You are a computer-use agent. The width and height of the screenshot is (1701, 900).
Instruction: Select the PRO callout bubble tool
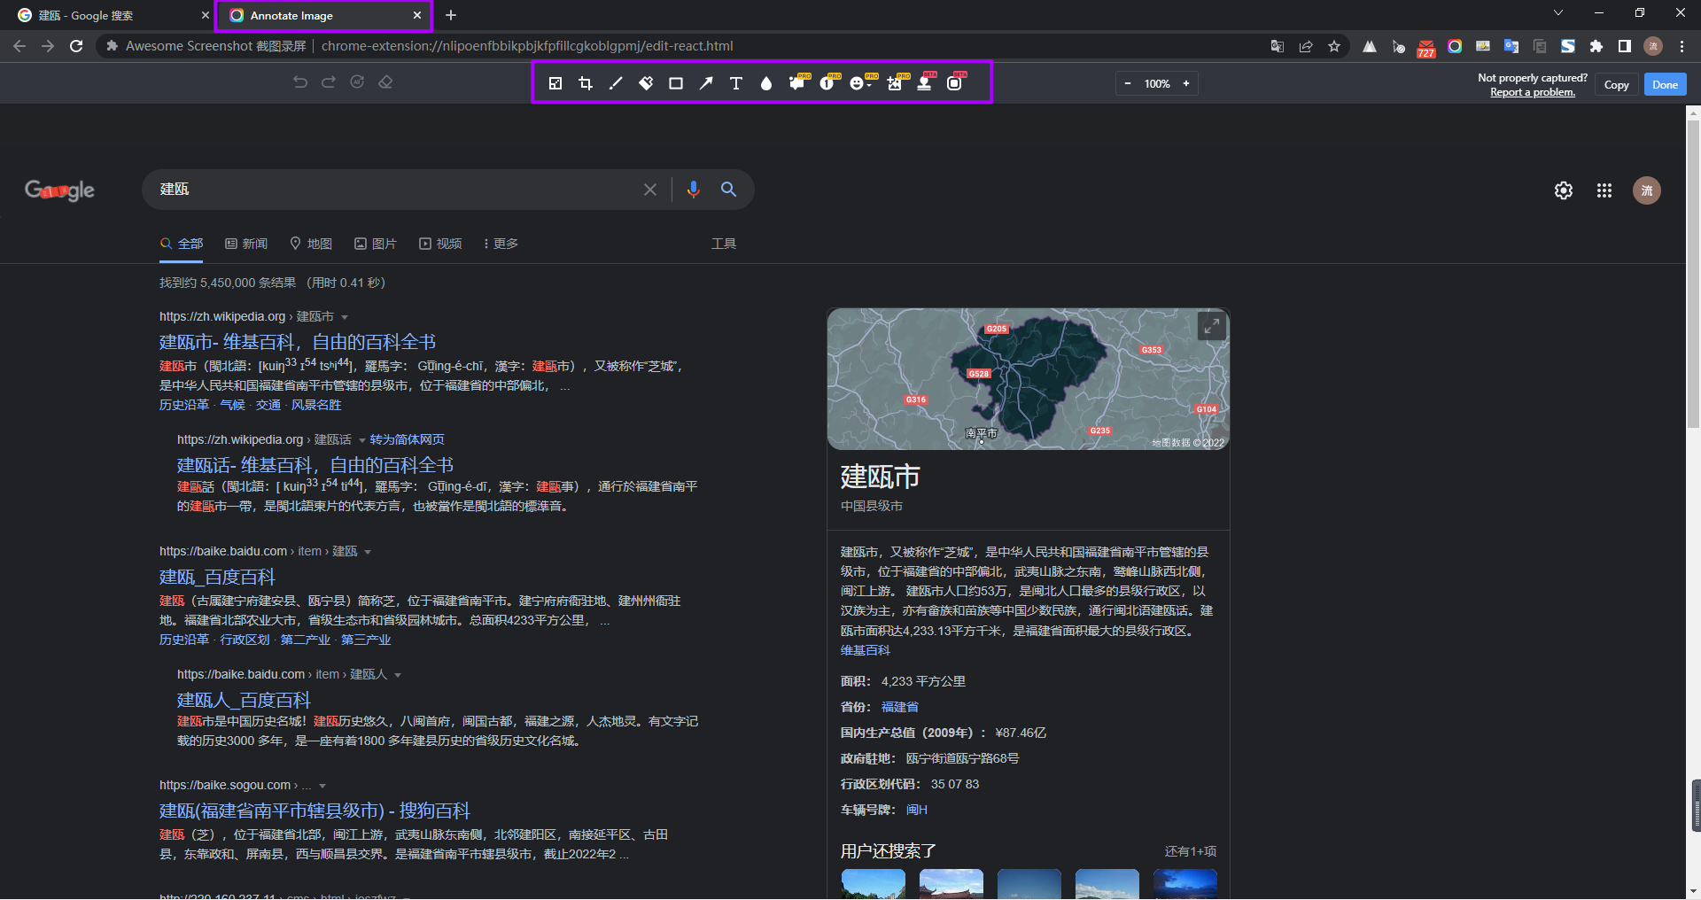click(797, 82)
